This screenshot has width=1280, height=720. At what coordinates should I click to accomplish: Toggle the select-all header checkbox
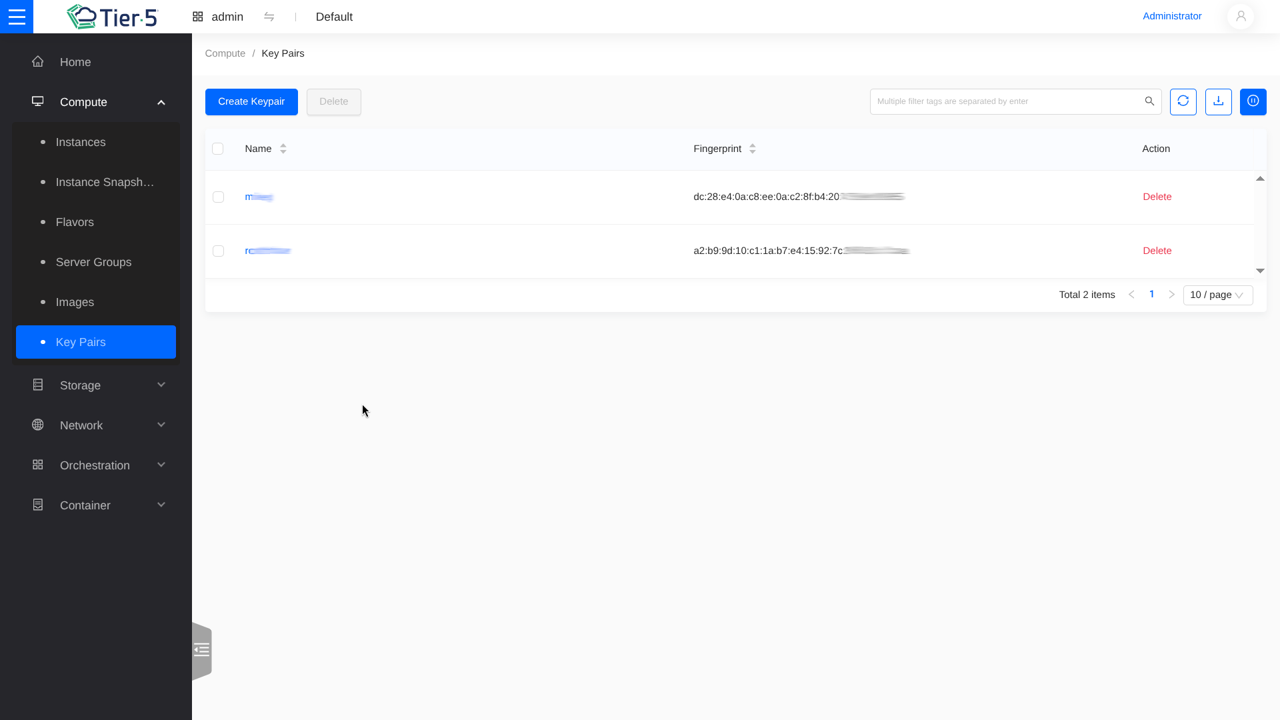click(217, 149)
